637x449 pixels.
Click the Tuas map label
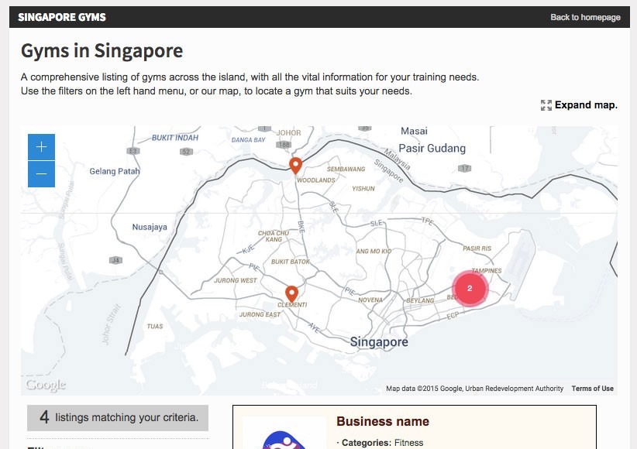pos(155,327)
